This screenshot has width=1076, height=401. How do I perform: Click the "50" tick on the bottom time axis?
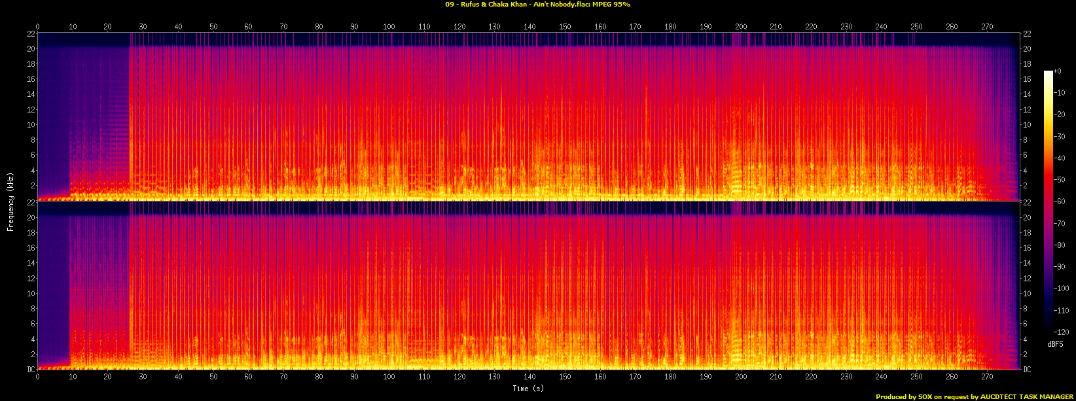pyautogui.click(x=213, y=376)
